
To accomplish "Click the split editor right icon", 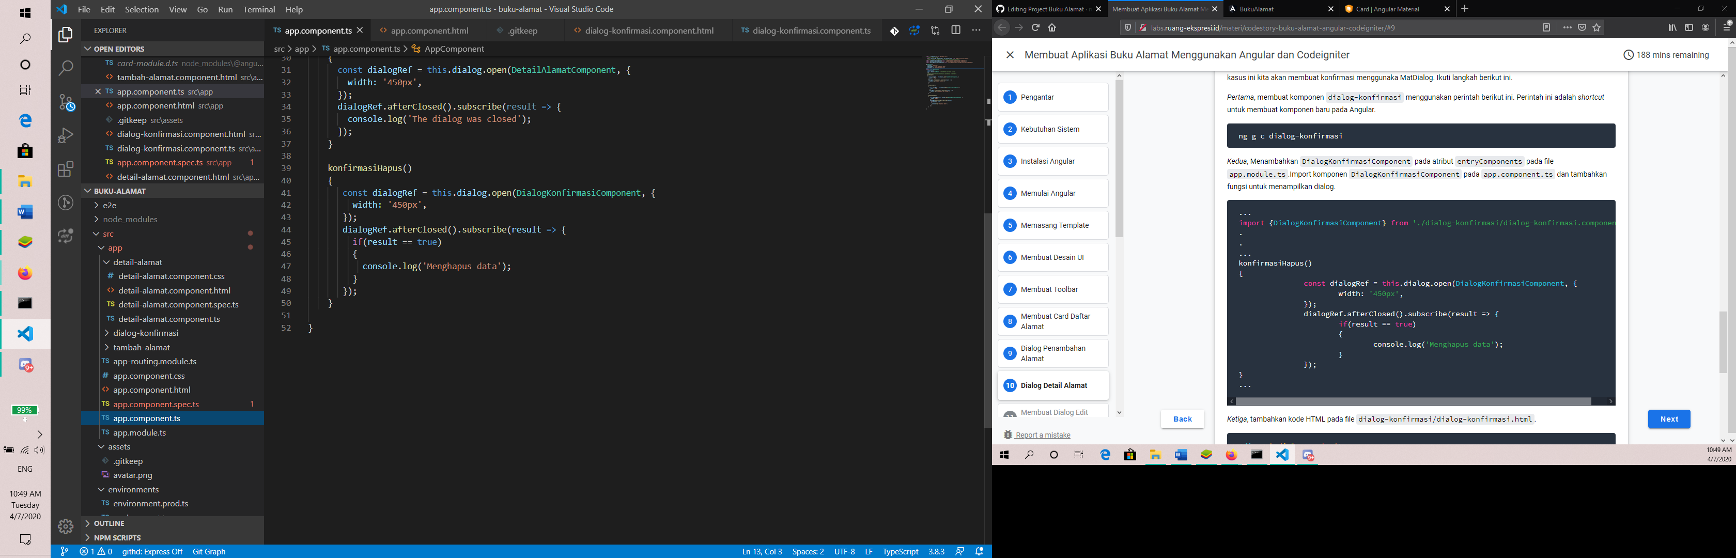I will [956, 30].
